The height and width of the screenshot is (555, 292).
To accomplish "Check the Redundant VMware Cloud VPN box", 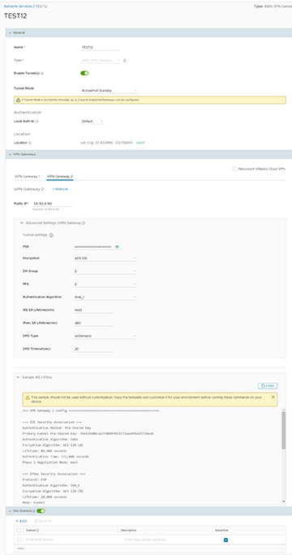I will coord(234,170).
